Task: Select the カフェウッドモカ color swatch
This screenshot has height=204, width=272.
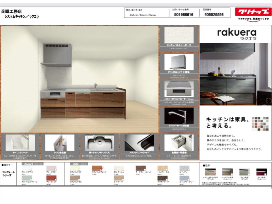Action: tap(75, 178)
